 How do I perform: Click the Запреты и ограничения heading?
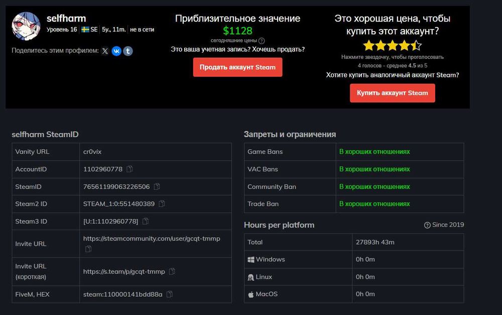(290, 134)
